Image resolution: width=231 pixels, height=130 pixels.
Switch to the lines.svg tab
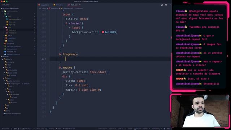coord(59,5)
